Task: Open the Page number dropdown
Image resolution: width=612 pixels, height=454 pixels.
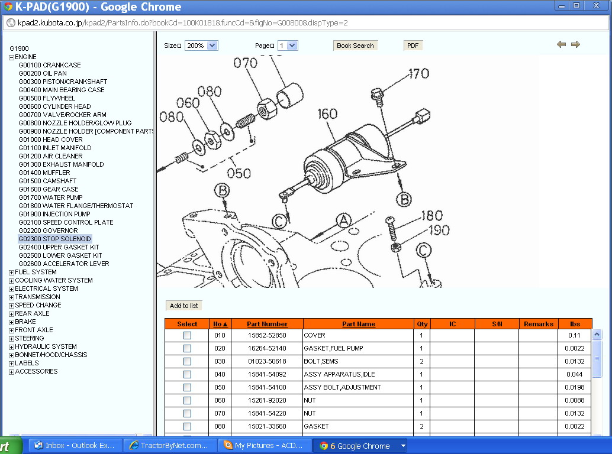Action: click(288, 46)
